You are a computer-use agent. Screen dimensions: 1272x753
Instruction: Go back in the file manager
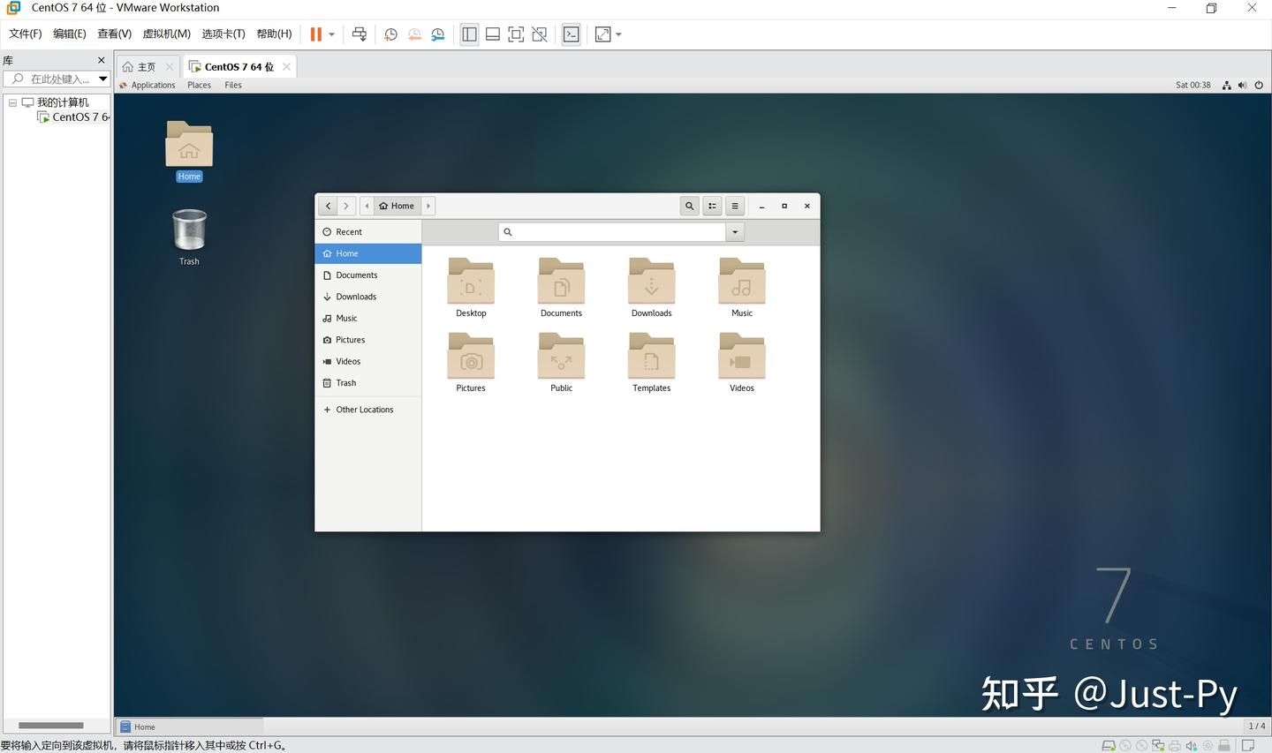pos(328,206)
